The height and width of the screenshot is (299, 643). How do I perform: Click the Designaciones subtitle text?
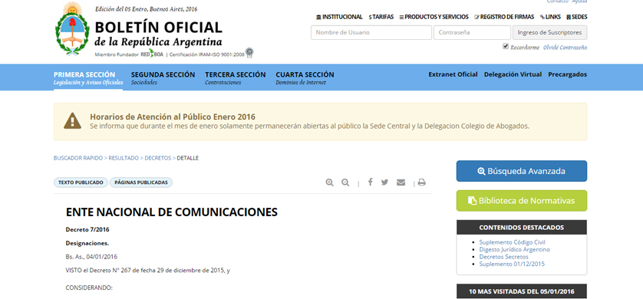pyautogui.click(x=87, y=243)
